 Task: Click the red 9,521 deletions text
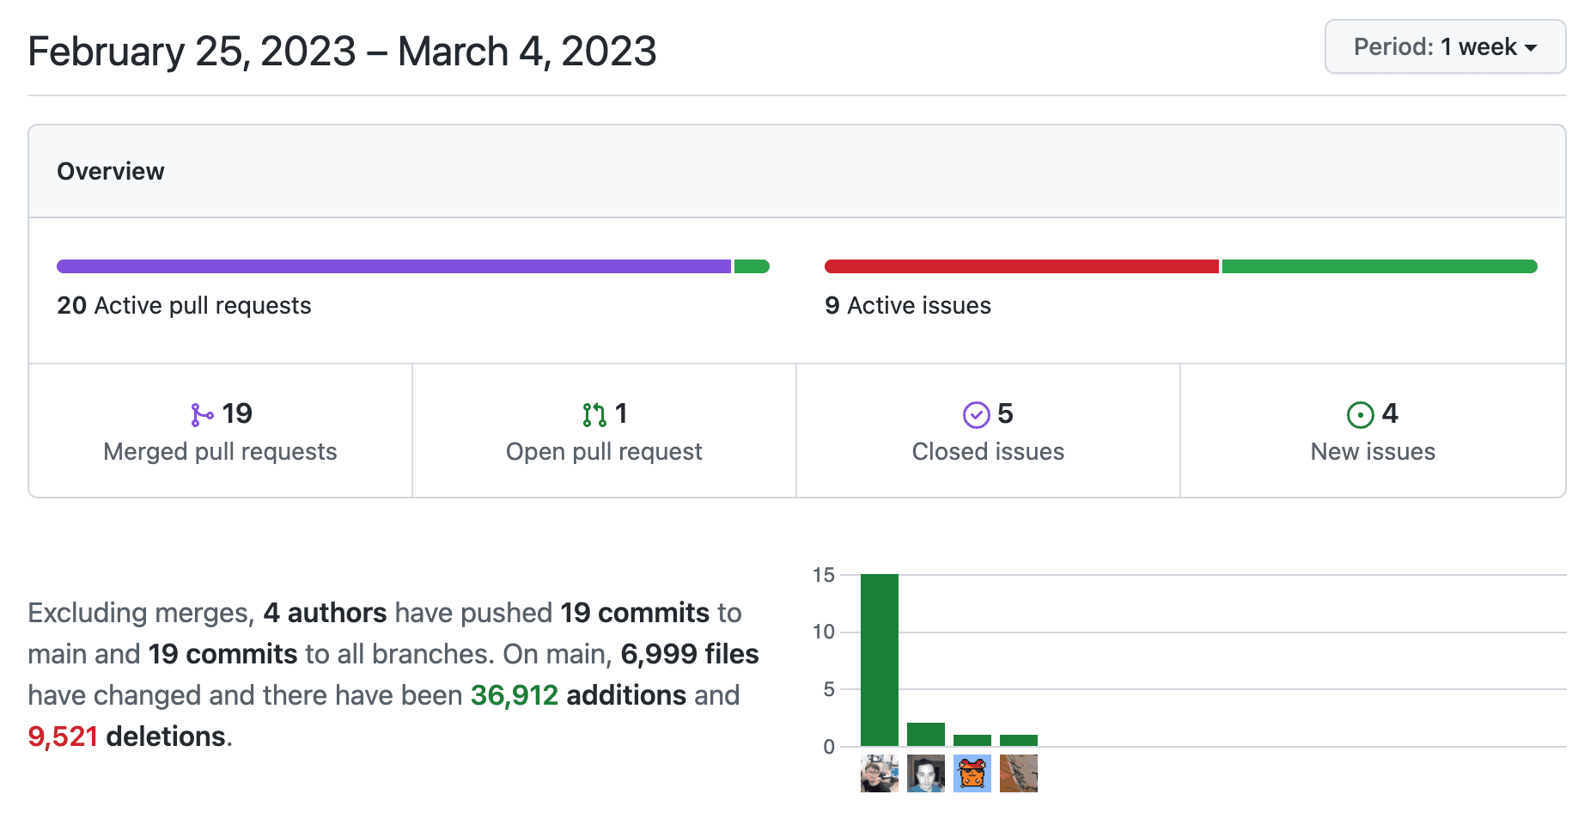pos(63,736)
